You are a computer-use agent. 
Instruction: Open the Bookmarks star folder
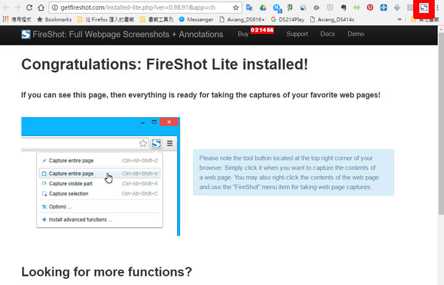tap(54, 20)
